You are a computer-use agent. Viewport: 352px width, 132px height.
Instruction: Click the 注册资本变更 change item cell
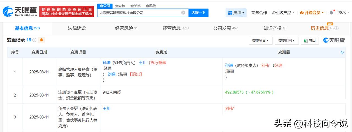[78, 95]
